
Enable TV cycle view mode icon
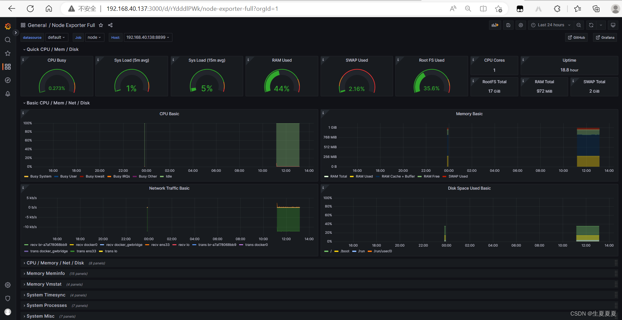[x=613, y=25]
